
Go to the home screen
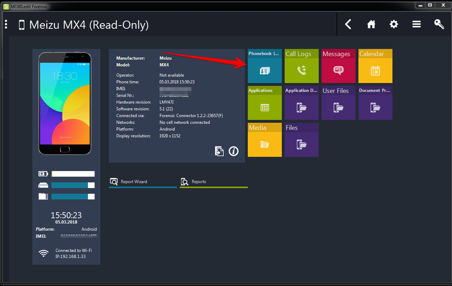pos(371,25)
